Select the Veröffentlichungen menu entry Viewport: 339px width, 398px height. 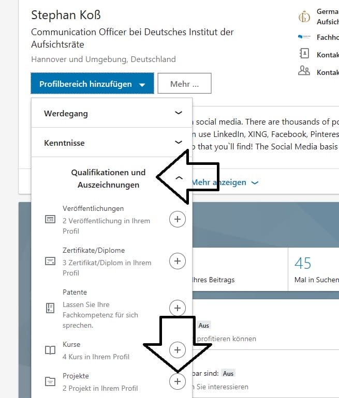tap(93, 209)
